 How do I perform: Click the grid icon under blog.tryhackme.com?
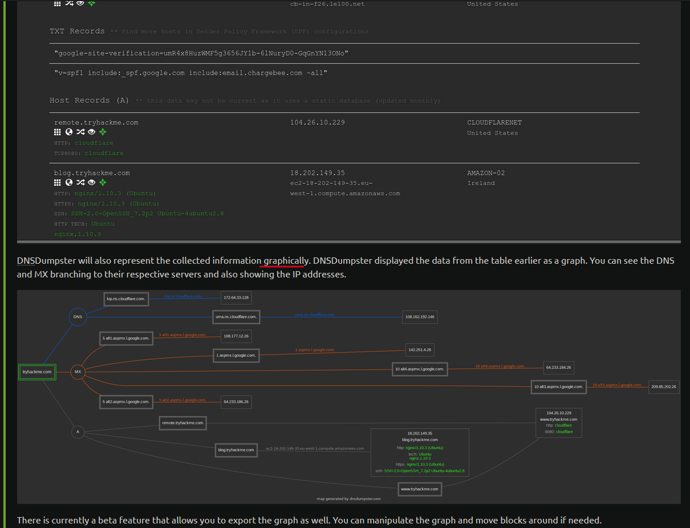pos(57,182)
